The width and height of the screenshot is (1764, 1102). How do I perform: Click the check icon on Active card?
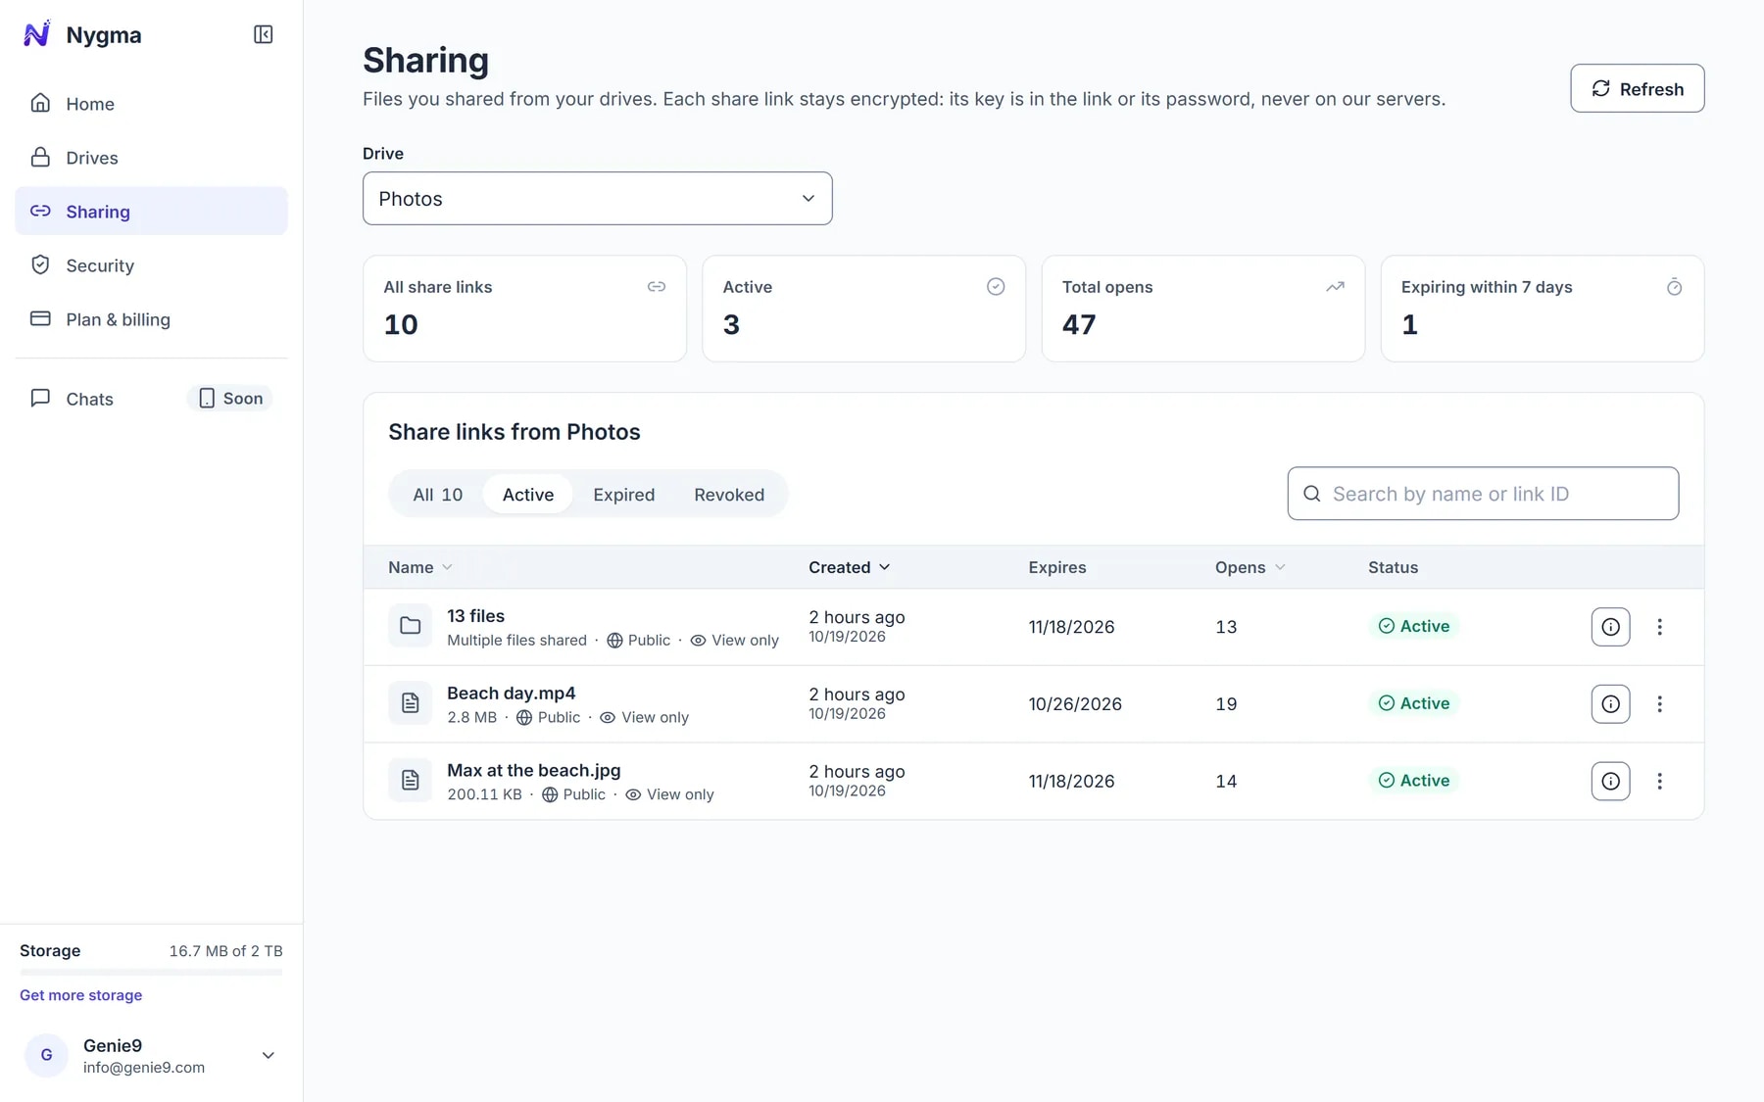[x=996, y=287]
